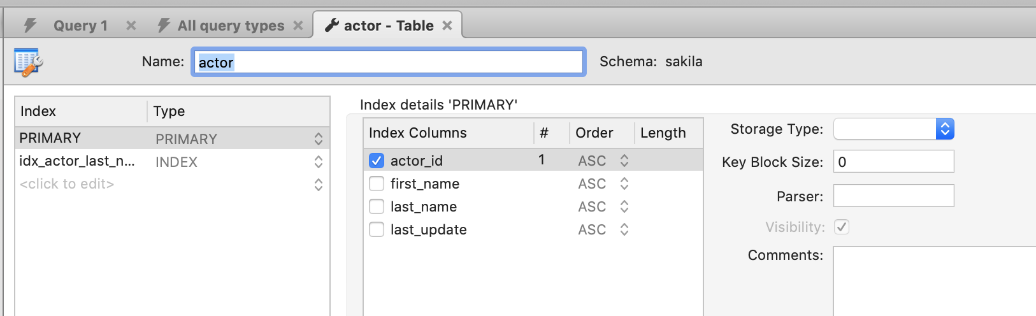Click the table editor wrench icon
This screenshot has height=316, width=1036.
click(28, 62)
